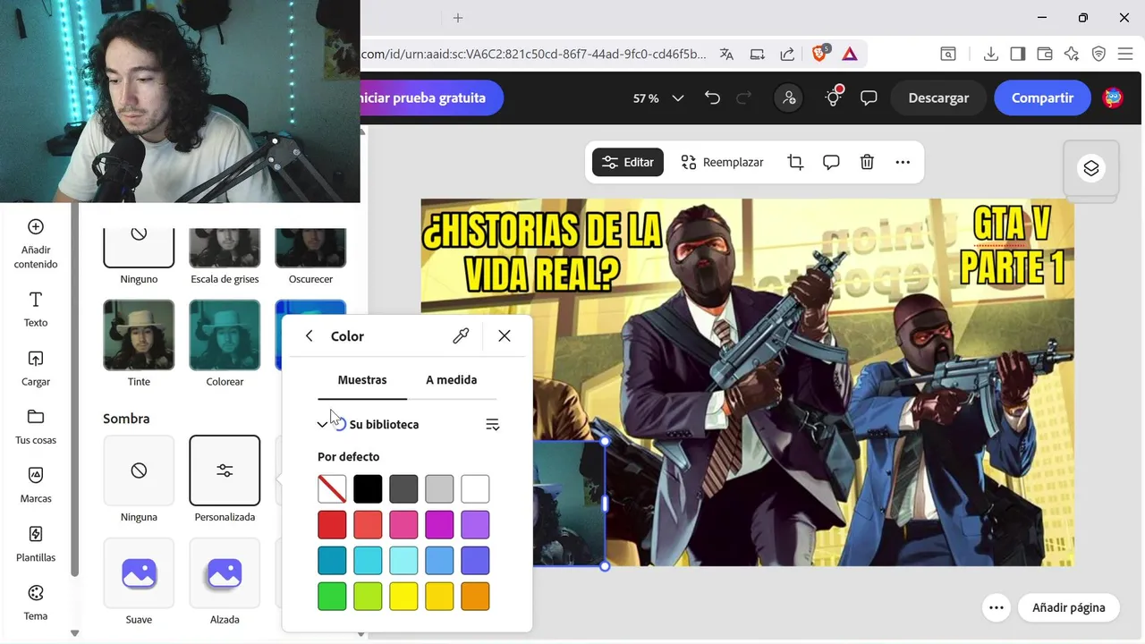The width and height of the screenshot is (1145, 644).
Task: Redo the last undone action
Action: 743,98
